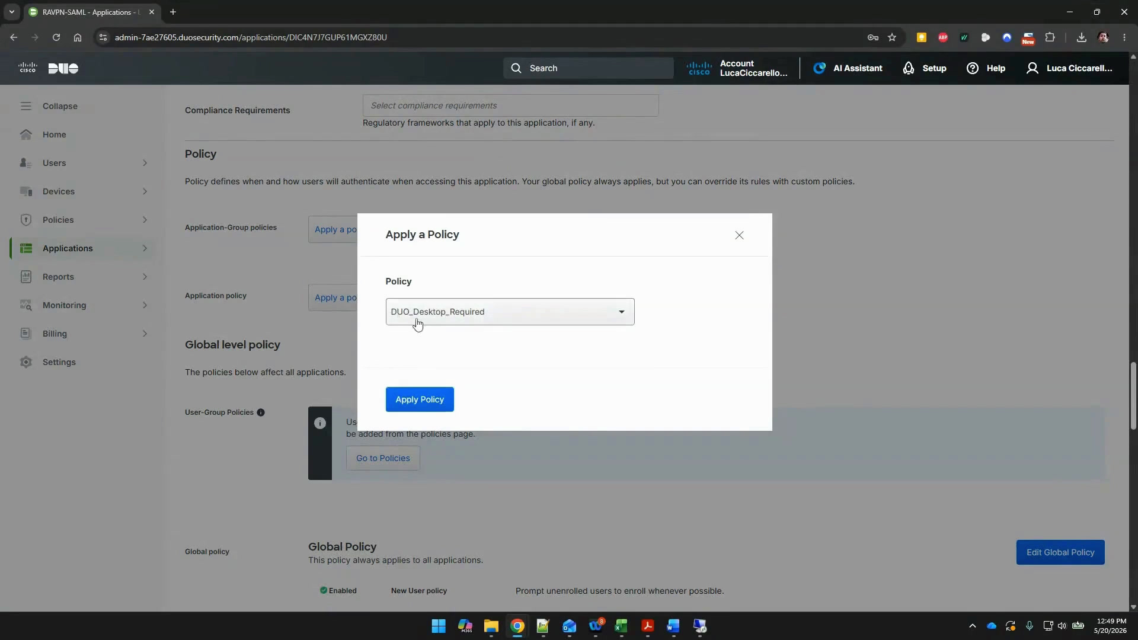Open File Explorer from the taskbar

491,626
